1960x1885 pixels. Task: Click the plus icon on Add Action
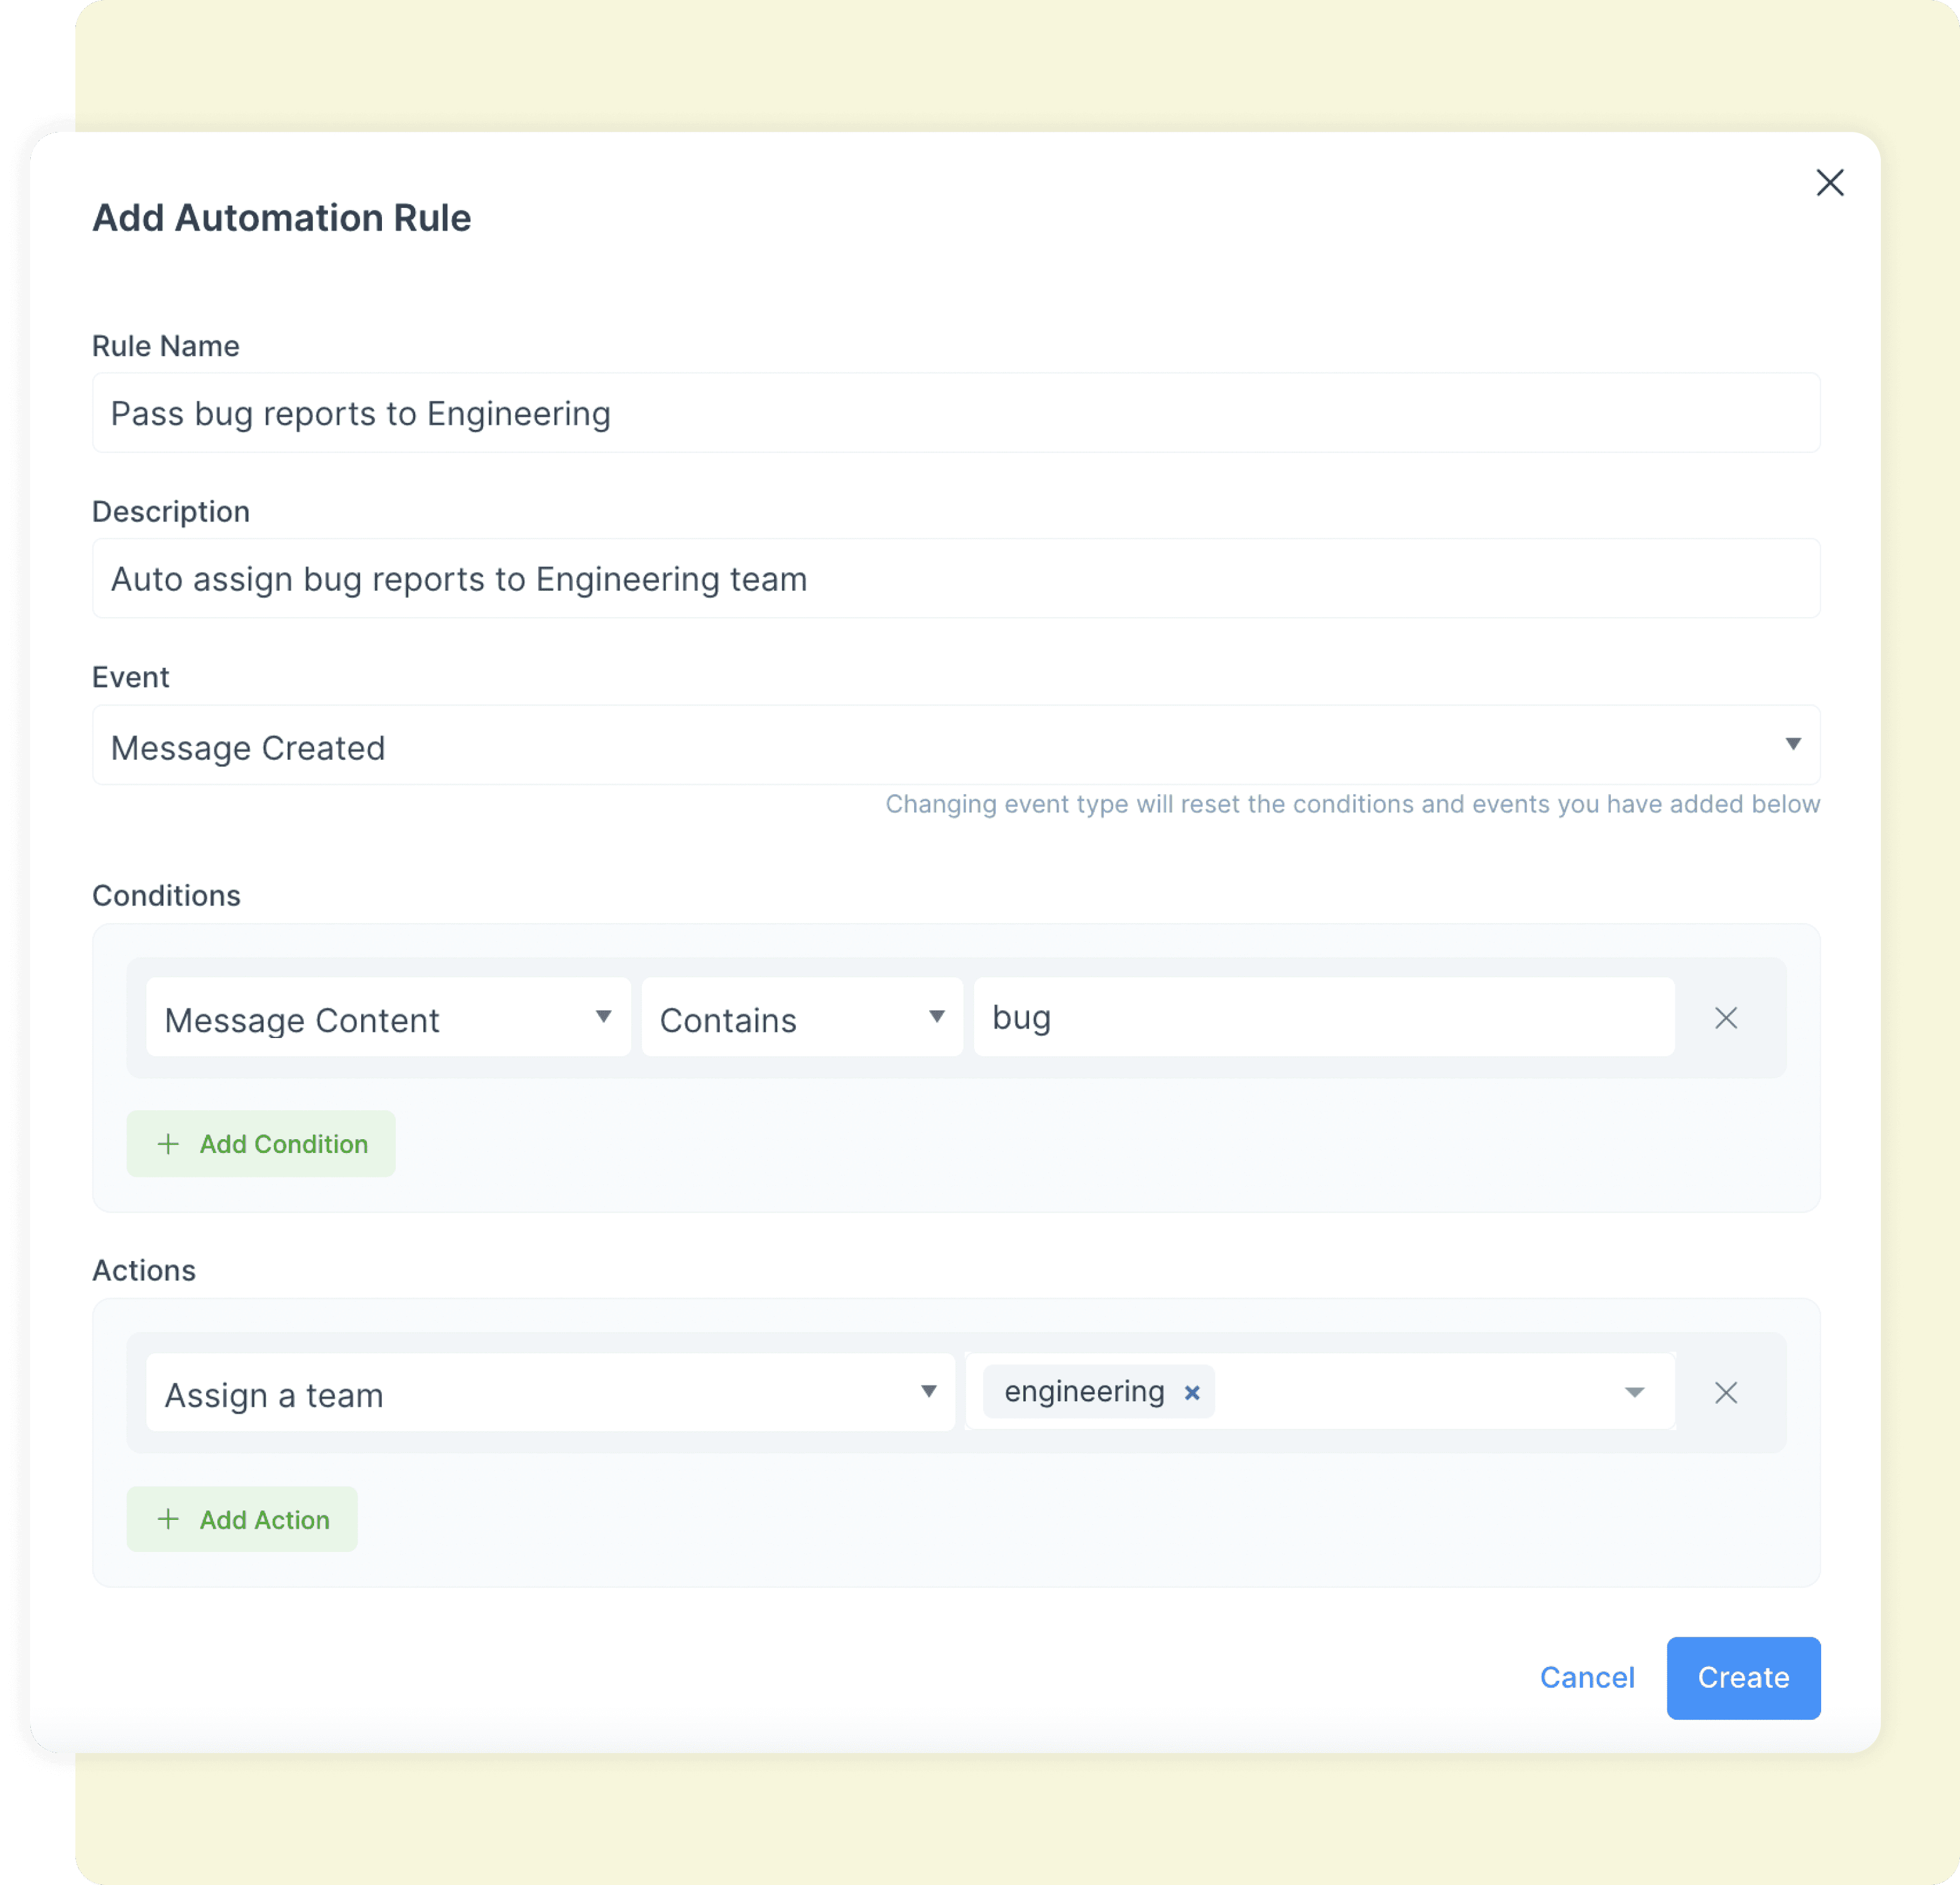[x=168, y=1519]
